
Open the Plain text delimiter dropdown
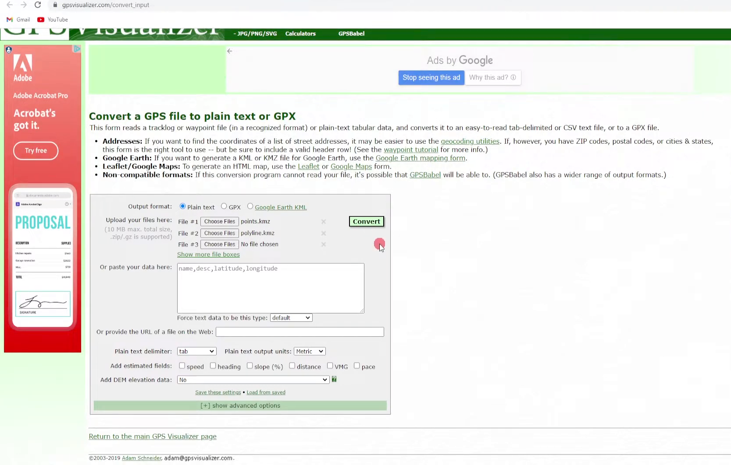[196, 352]
